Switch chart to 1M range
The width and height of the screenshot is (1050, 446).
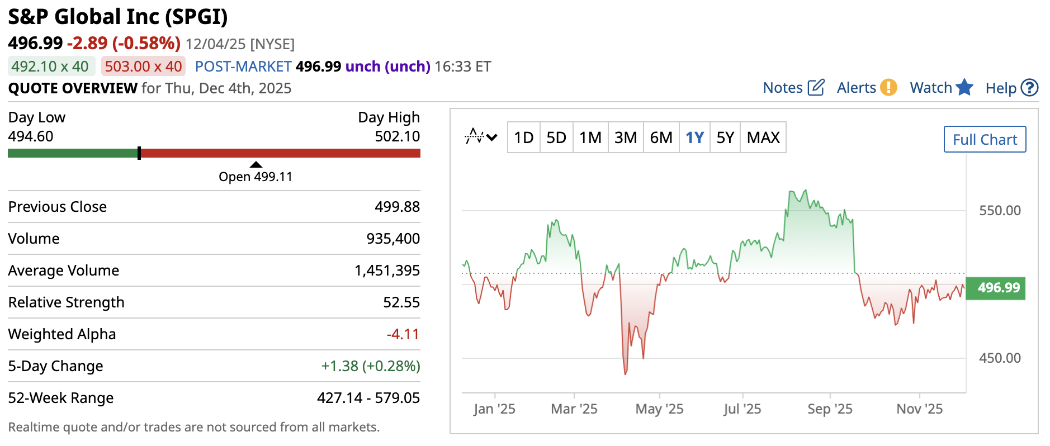click(590, 137)
